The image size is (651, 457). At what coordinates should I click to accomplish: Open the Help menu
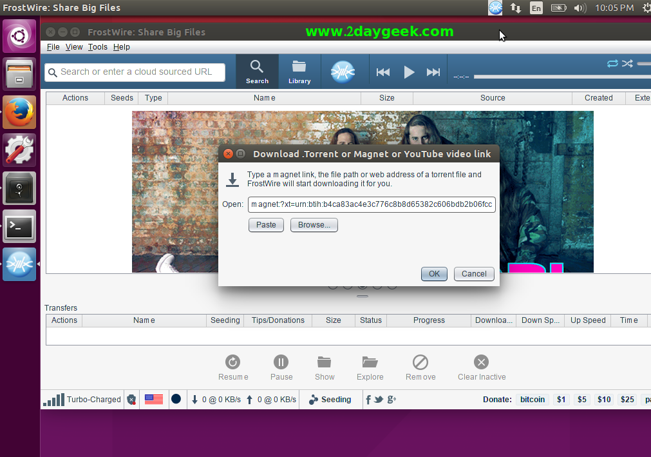click(x=122, y=47)
